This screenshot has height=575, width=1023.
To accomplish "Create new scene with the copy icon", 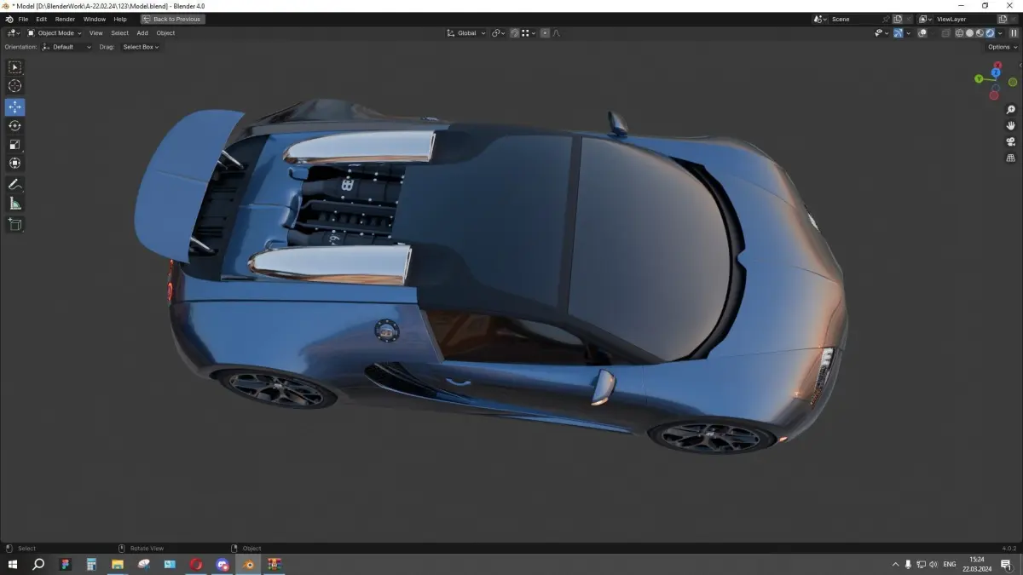I will (x=898, y=19).
